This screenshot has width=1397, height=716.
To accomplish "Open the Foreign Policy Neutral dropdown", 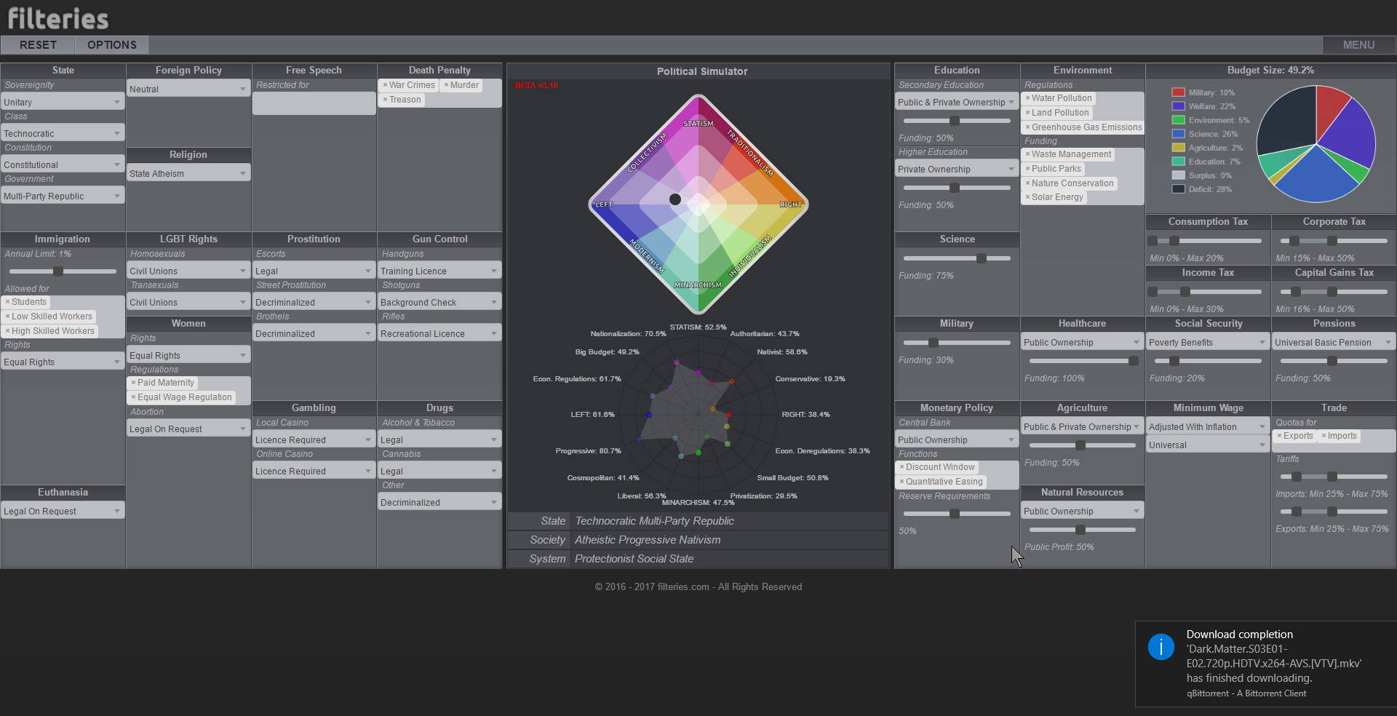I will [188, 89].
